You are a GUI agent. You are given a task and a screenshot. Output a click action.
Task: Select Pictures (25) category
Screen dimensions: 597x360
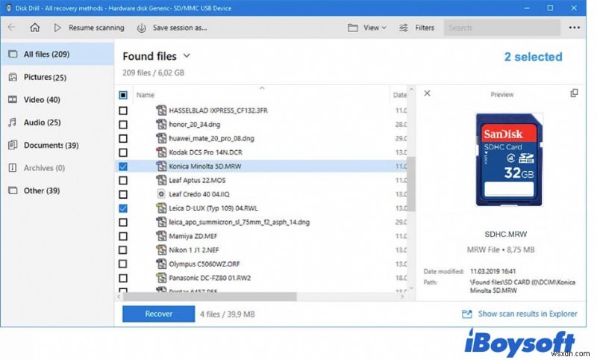(x=57, y=77)
